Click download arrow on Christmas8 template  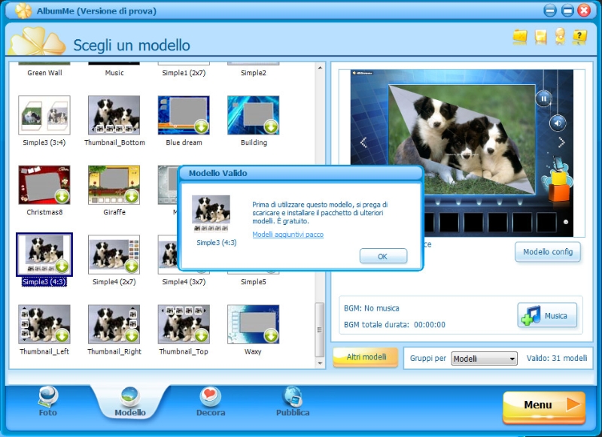coord(62,196)
